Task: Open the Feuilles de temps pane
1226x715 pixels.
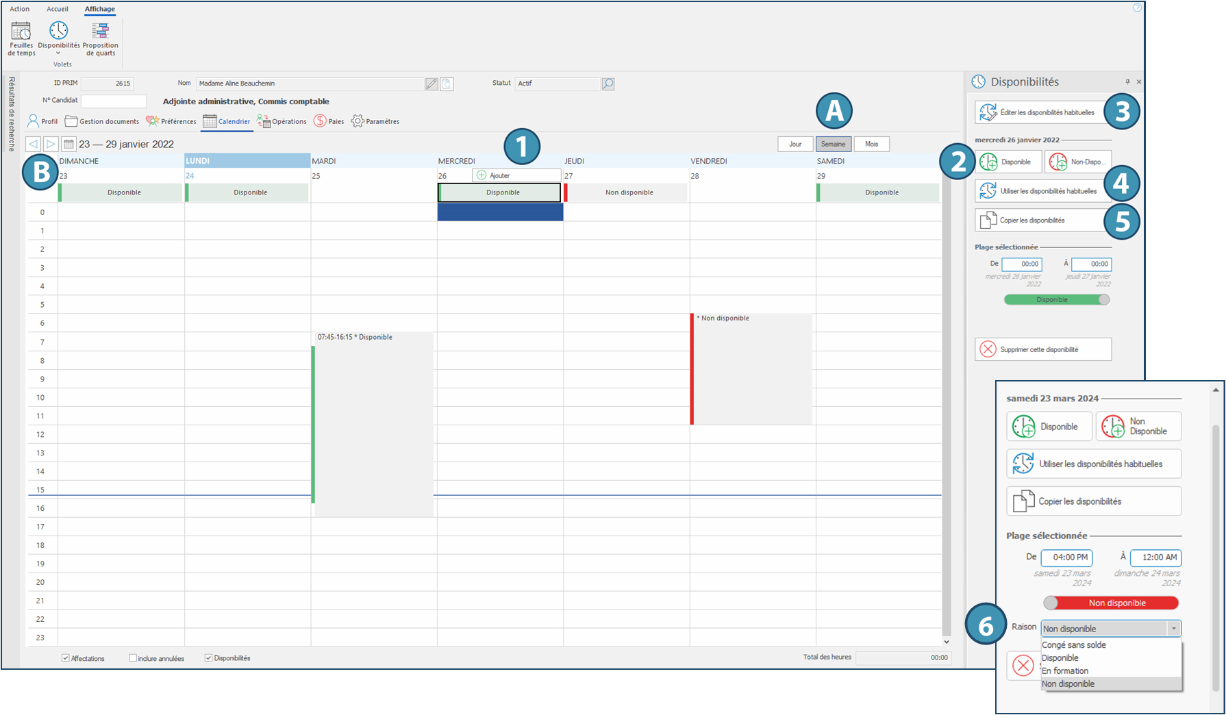Action: click(x=21, y=39)
